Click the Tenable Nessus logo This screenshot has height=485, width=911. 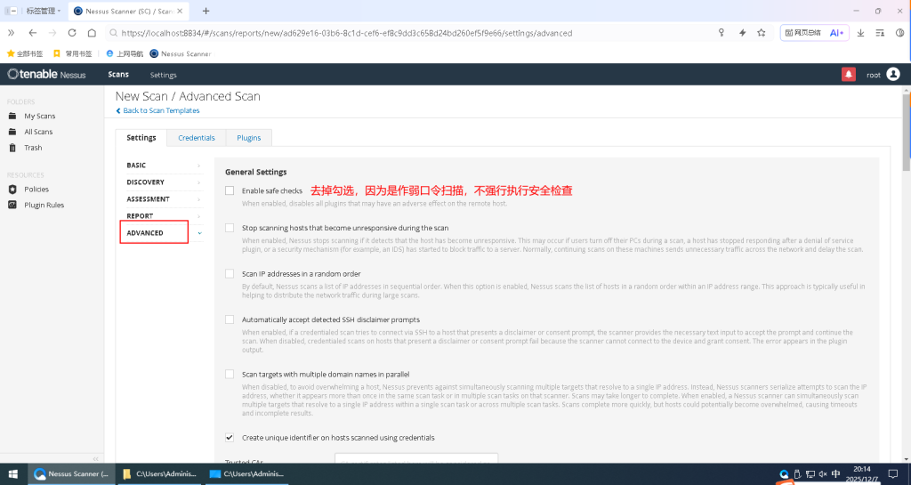[x=46, y=75]
